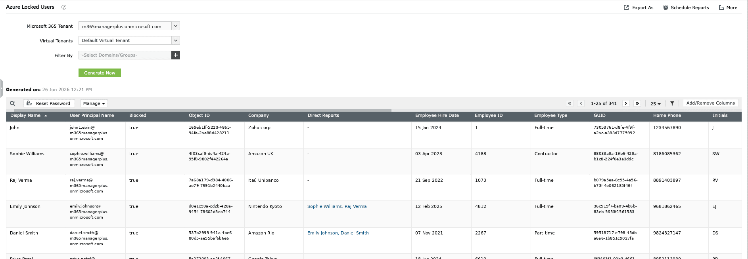Open the Manage dropdown

[x=94, y=103]
